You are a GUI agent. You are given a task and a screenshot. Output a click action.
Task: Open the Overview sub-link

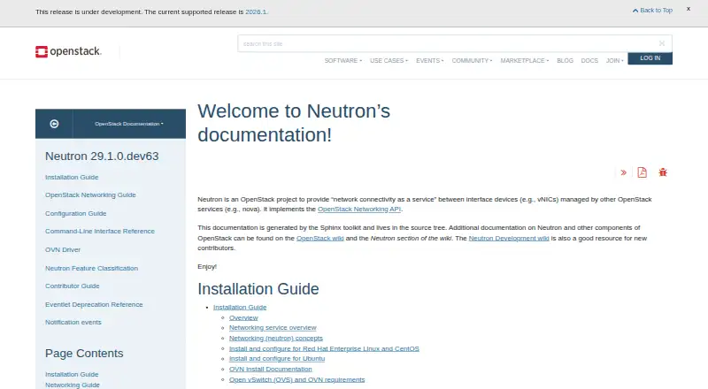(x=243, y=318)
